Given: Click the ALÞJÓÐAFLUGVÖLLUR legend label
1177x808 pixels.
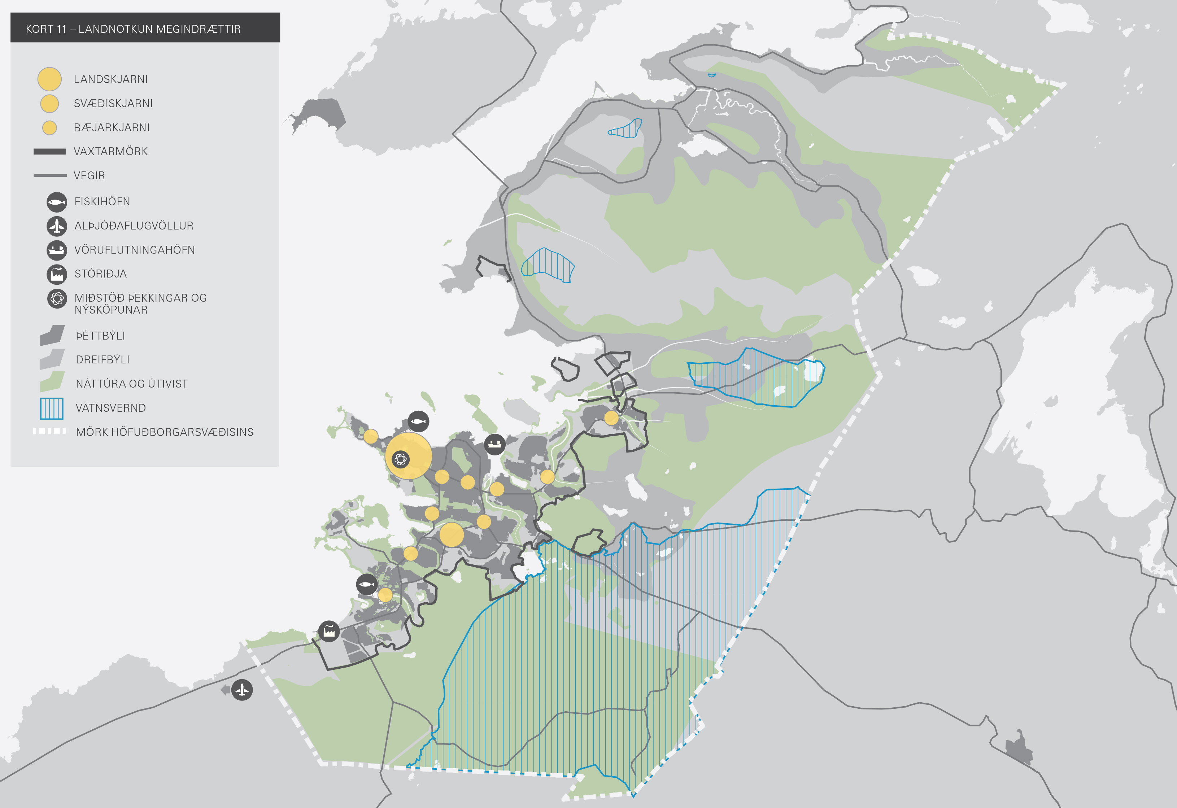Looking at the screenshot, I should tap(134, 226).
